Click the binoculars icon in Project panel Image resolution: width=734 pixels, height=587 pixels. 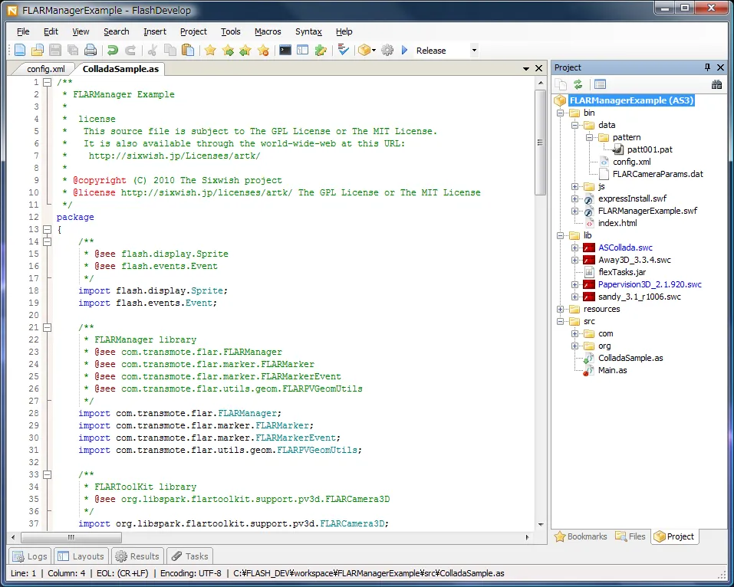click(x=716, y=84)
